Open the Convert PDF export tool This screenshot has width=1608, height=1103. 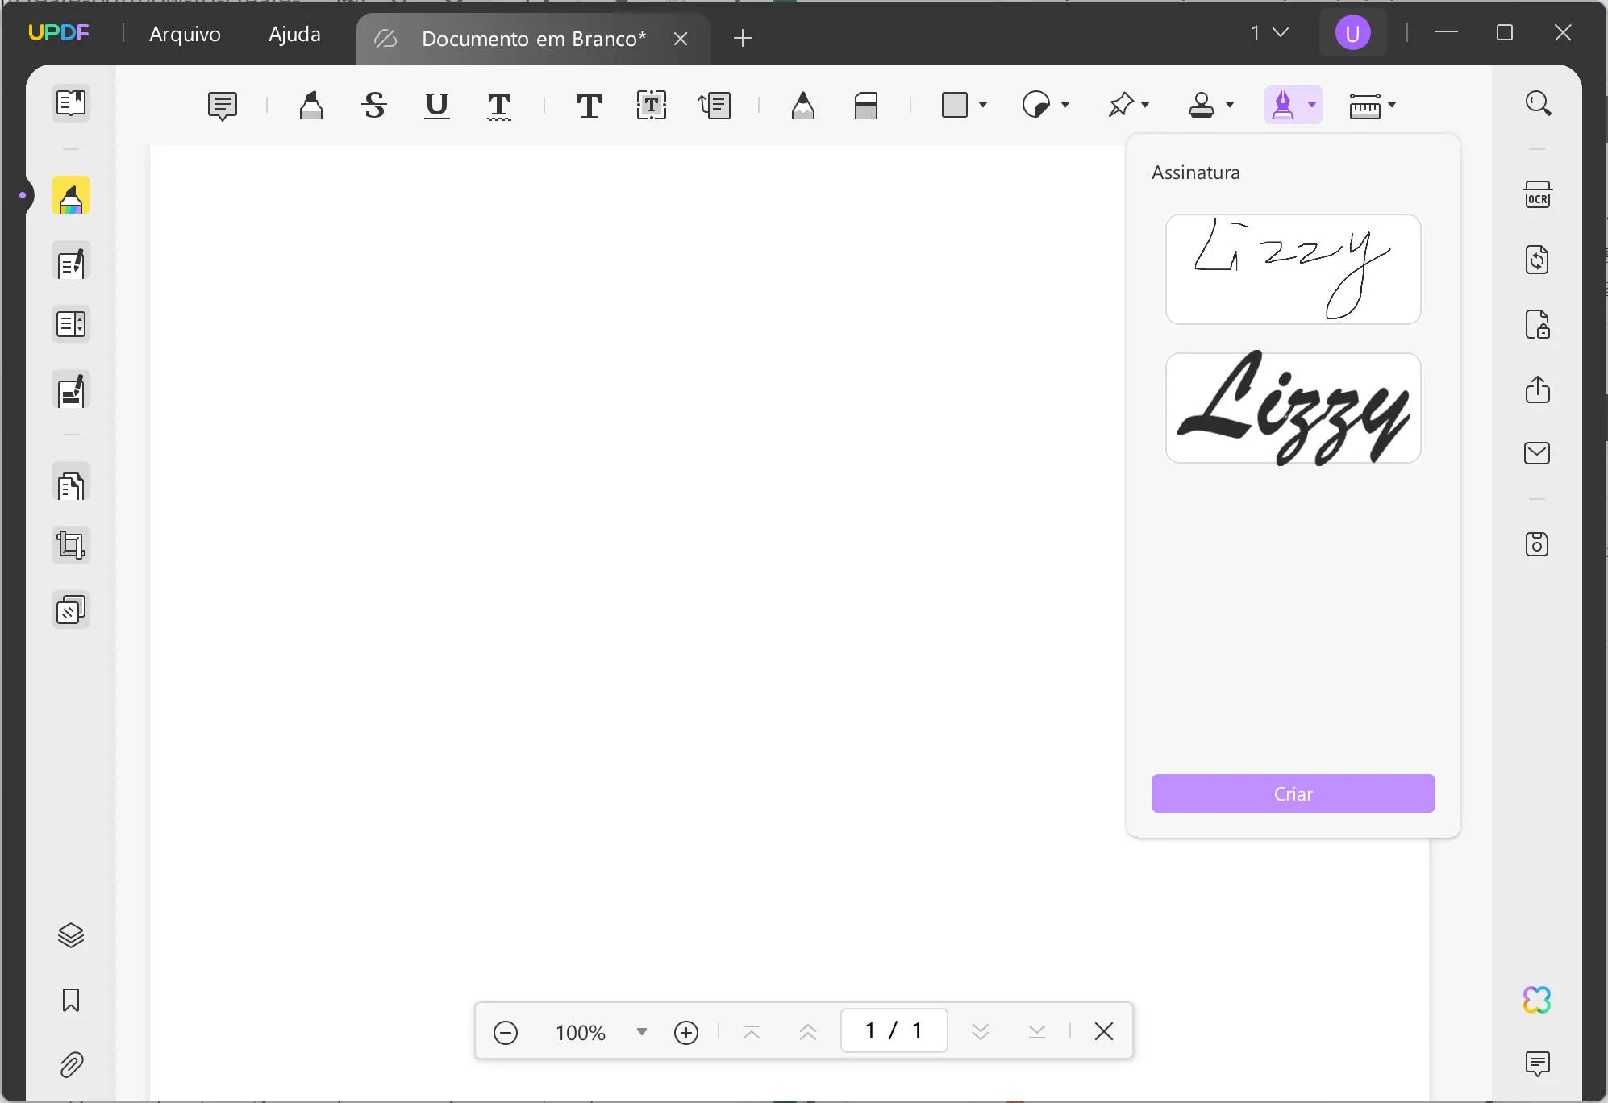coord(1538,260)
